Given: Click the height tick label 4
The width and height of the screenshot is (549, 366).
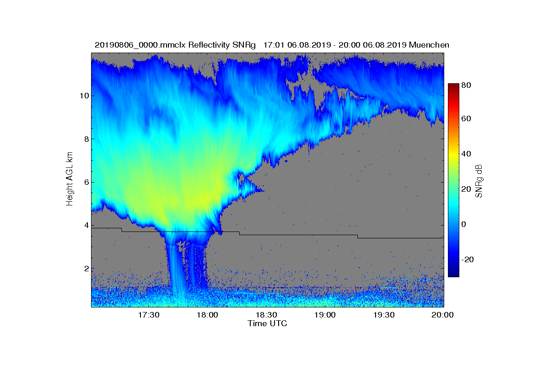Looking at the screenshot, I should (x=86, y=225).
